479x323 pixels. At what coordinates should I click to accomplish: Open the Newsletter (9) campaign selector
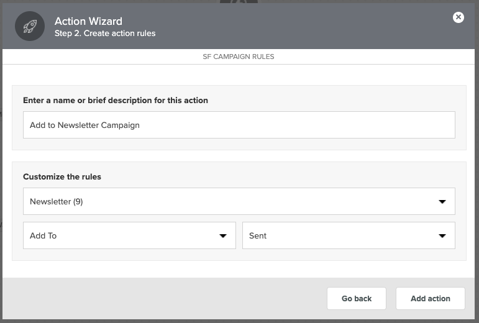click(239, 201)
